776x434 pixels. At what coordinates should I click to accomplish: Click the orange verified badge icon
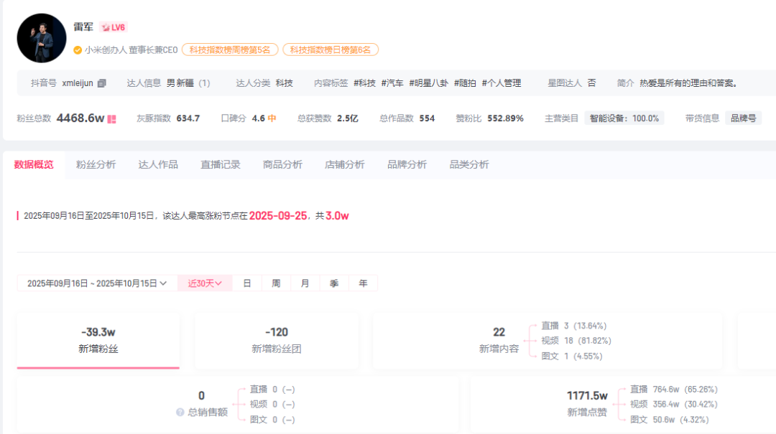[78, 50]
